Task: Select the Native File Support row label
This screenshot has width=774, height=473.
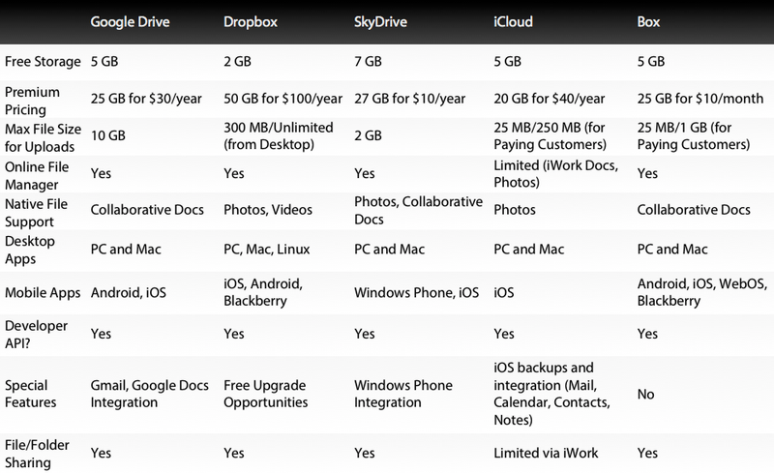Action: point(36,213)
